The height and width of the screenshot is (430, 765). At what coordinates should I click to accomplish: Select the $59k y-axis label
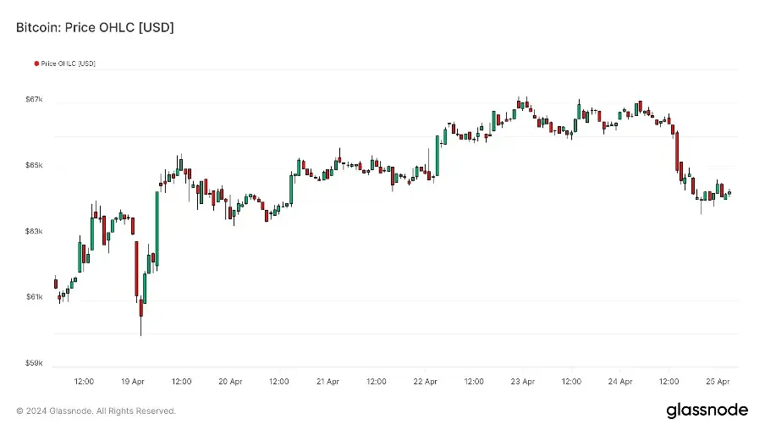[34, 363]
